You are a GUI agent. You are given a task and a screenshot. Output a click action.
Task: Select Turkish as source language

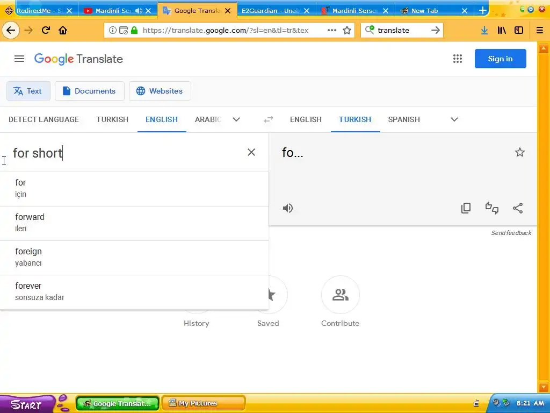coord(112,119)
